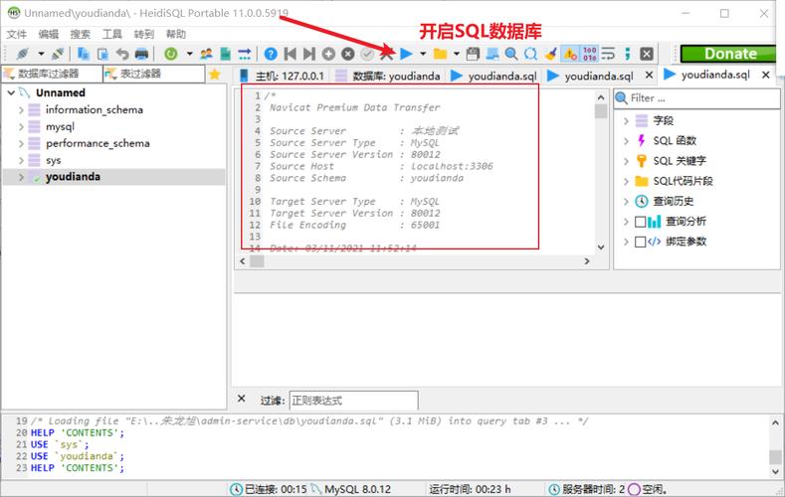Open the 编辑 menu
Image resolution: width=785 pixels, height=497 pixels.
[x=49, y=34]
